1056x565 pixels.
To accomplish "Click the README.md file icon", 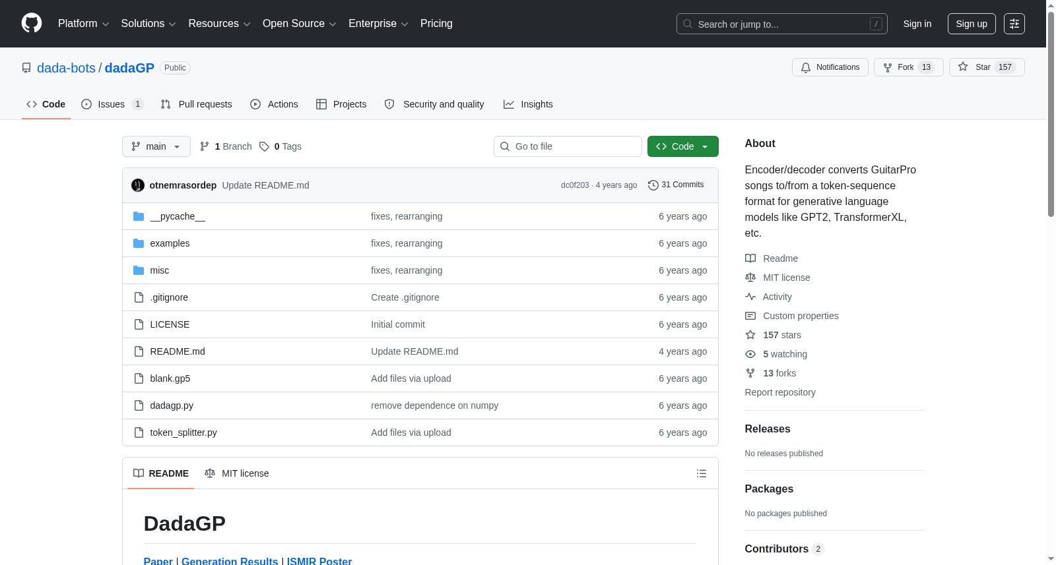I will point(139,351).
